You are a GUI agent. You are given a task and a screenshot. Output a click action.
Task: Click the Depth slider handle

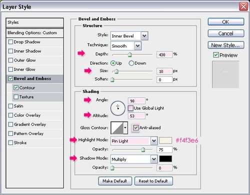[x=129, y=54]
